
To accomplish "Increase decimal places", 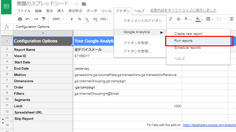I will click(x=95, y=20).
